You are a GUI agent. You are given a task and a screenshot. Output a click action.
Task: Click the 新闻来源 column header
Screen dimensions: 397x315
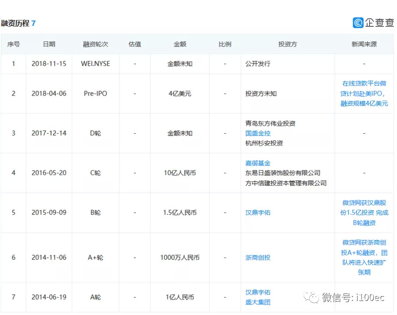364,44
